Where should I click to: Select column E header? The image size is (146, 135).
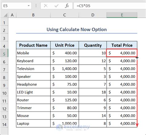122,15
